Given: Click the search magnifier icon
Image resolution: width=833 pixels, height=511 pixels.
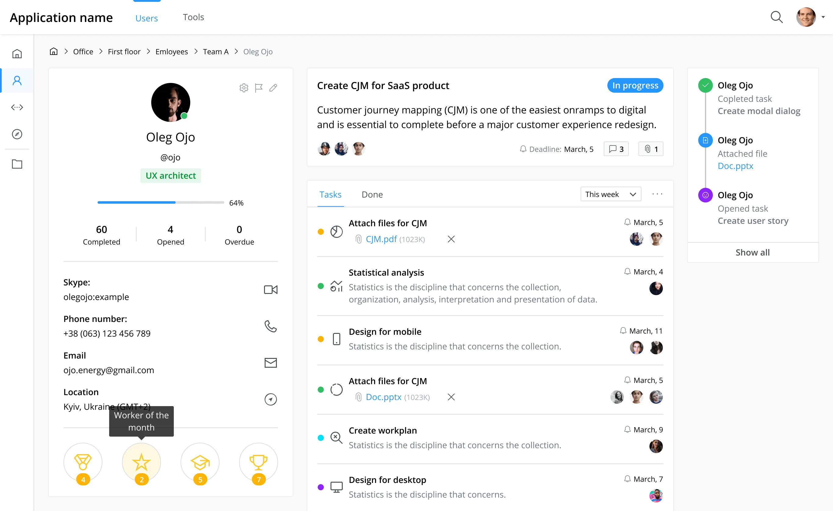Looking at the screenshot, I should coord(776,17).
